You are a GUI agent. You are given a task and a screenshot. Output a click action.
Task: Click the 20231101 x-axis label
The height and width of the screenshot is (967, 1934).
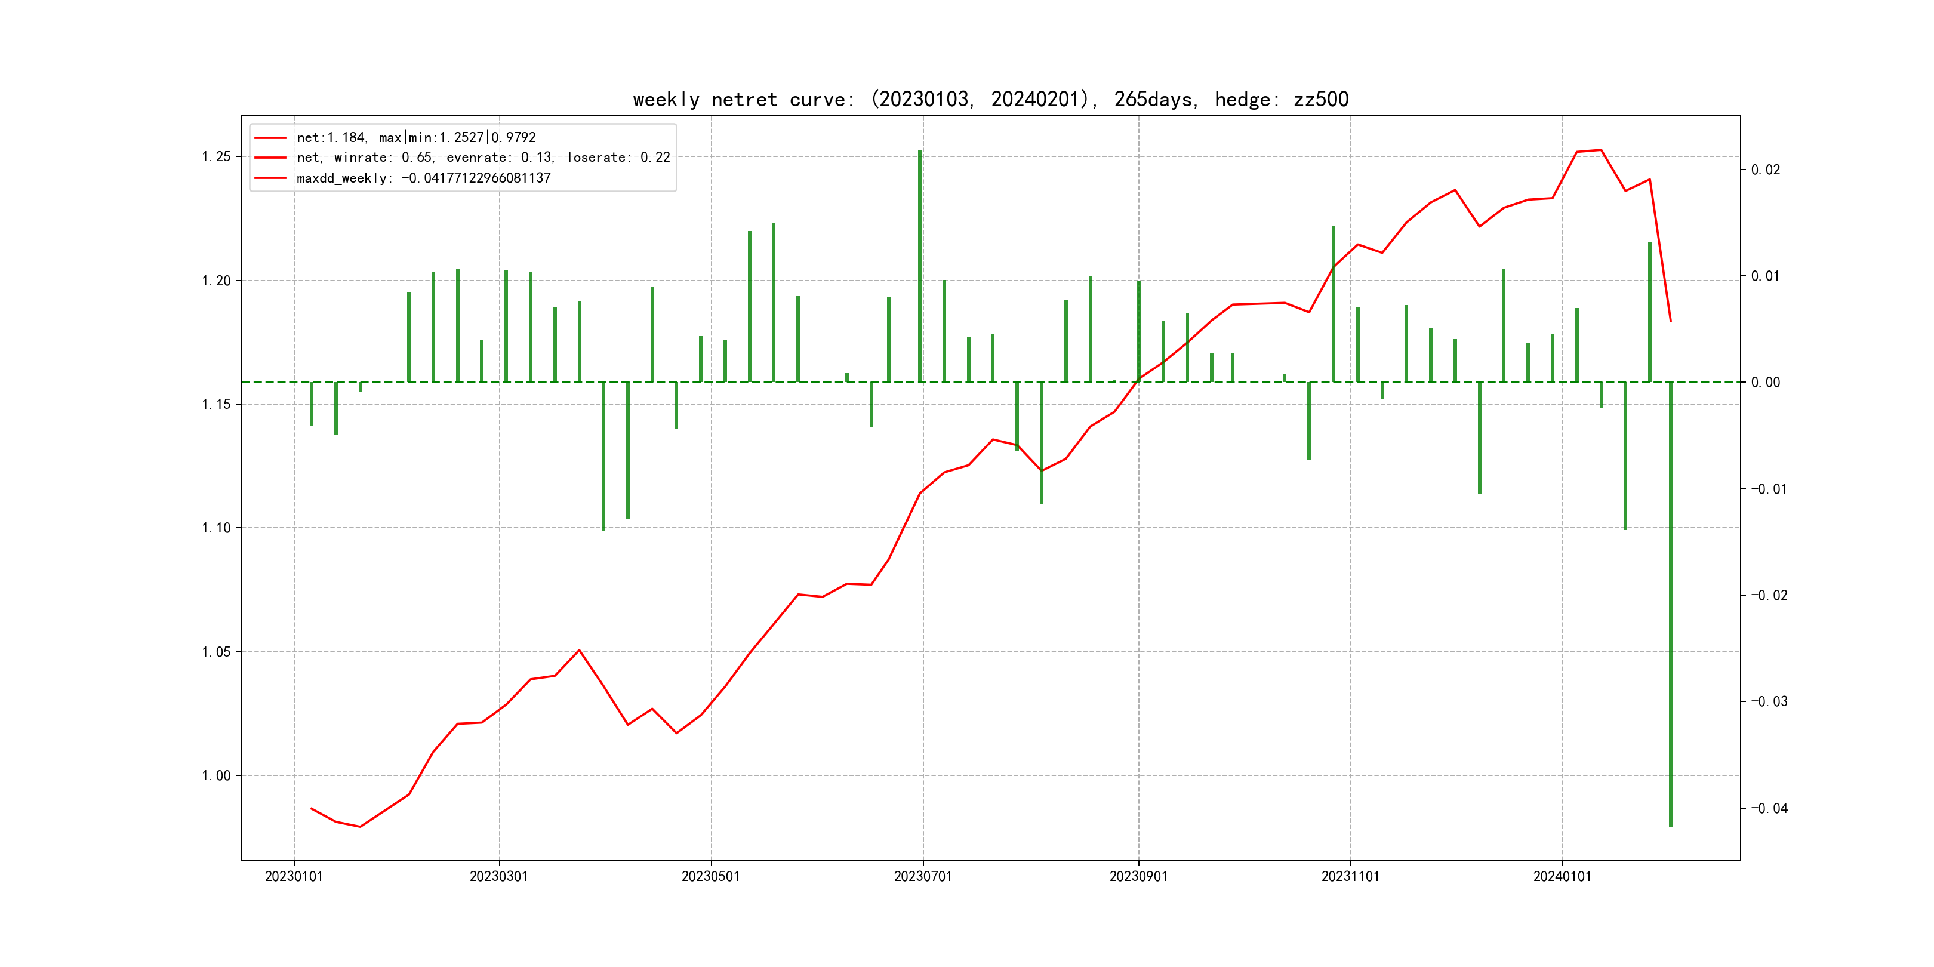pyautogui.click(x=1350, y=877)
